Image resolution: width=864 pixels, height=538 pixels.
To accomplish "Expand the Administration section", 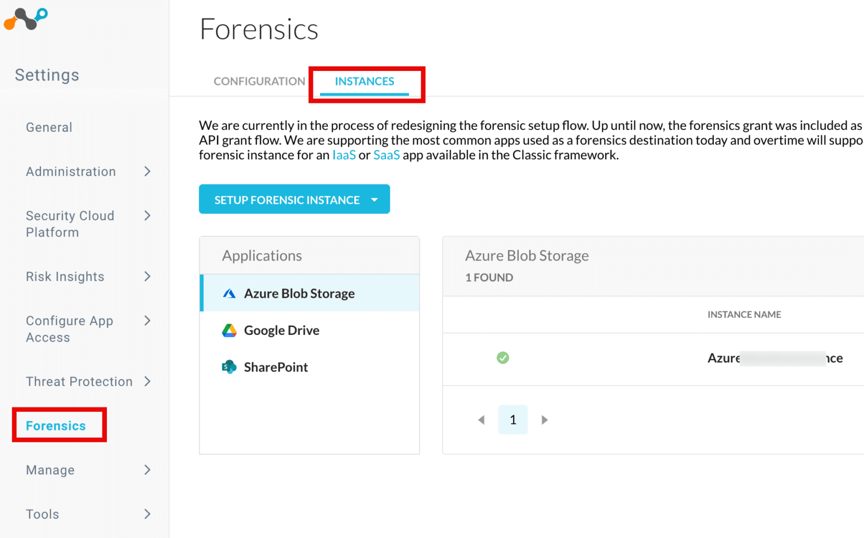I will 147,172.
